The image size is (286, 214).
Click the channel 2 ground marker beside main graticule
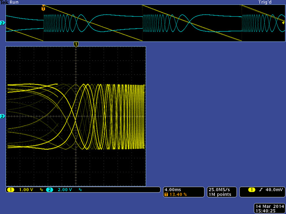pos(3,116)
